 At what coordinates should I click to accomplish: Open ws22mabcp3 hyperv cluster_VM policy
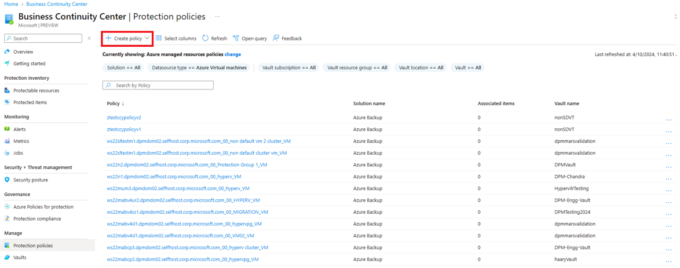click(187, 248)
